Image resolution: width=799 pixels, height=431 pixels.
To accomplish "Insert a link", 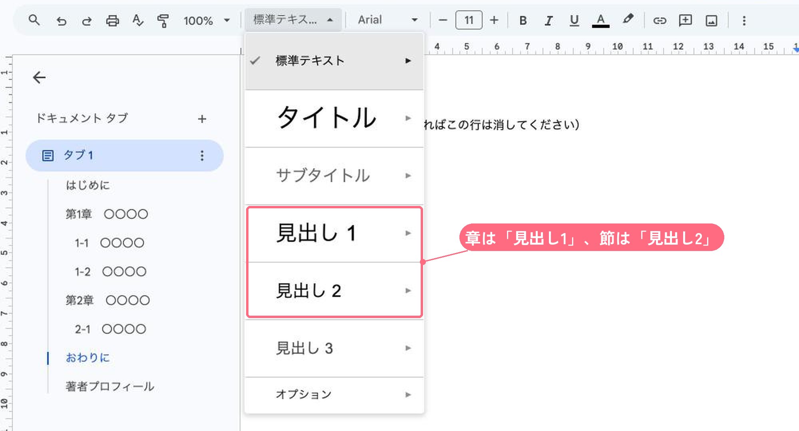I will point(660,20).
